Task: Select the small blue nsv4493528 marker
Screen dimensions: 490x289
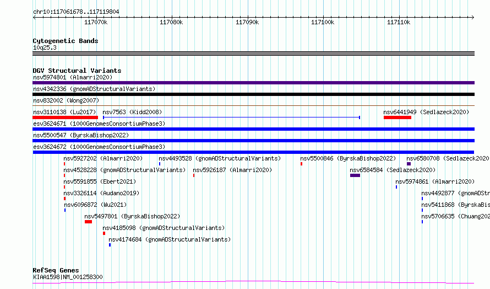Action: point(160,164)
